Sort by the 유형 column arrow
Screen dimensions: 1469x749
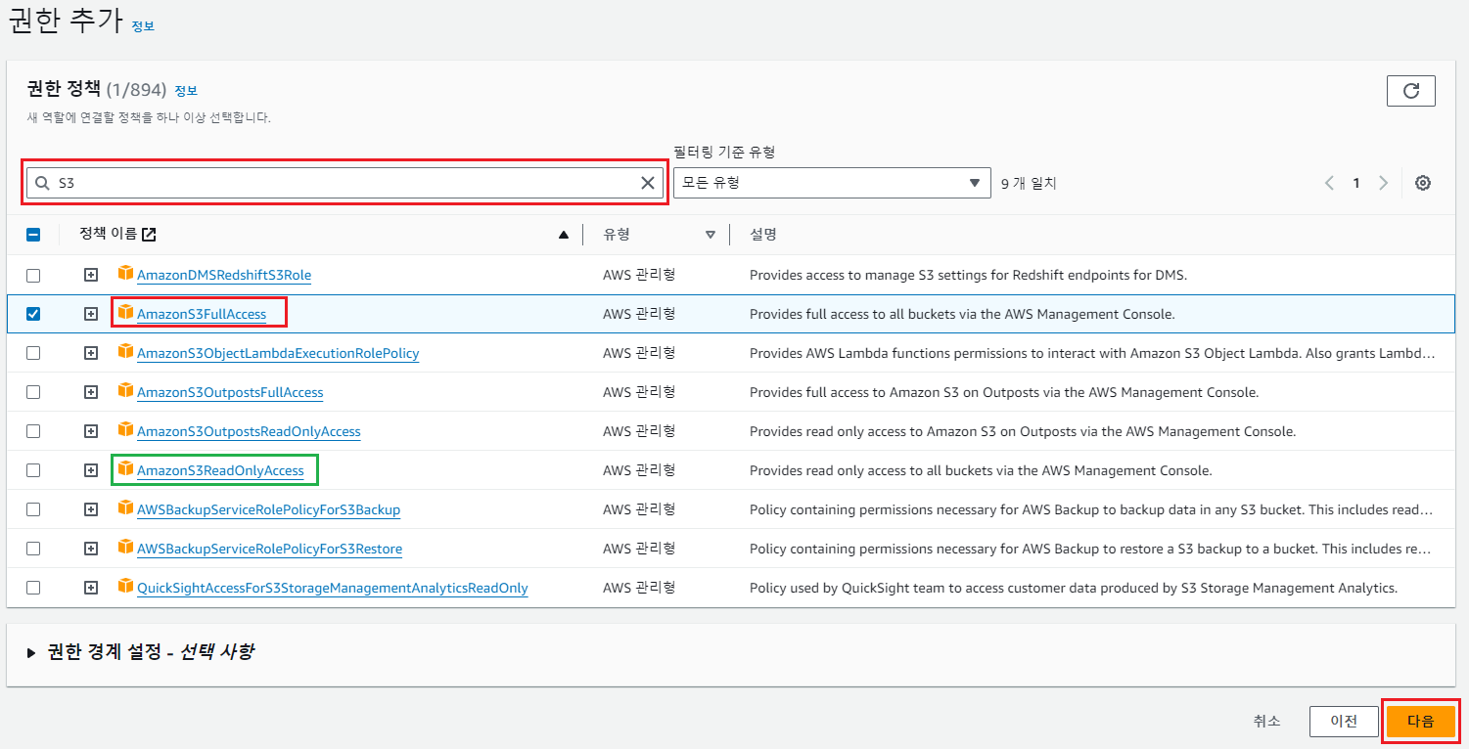(x=711, y=235)
